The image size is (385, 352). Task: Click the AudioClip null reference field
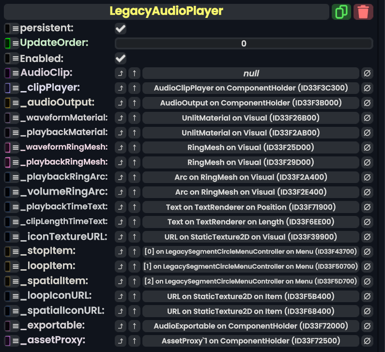click(251, 74)
